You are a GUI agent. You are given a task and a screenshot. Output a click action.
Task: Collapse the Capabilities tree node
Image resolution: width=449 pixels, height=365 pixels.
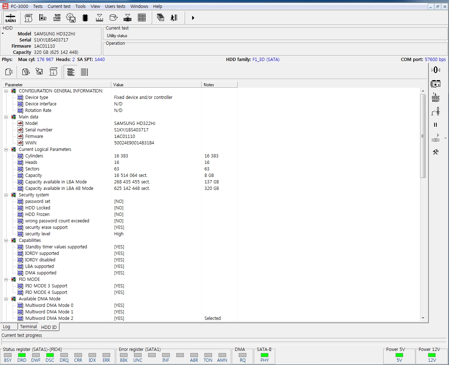(x=6, y=240)
